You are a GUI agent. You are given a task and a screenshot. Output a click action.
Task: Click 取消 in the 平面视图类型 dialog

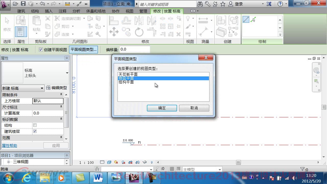coord(194,108)
